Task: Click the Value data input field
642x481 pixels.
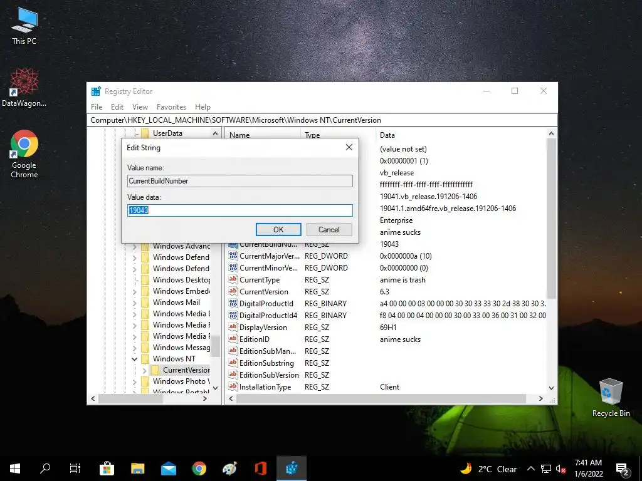Action: tap(240, 210)
